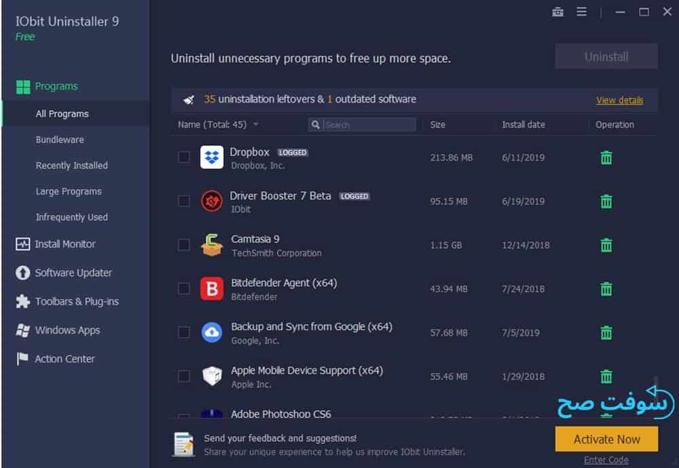Open the hamburger options menu

tap(582, 12)
